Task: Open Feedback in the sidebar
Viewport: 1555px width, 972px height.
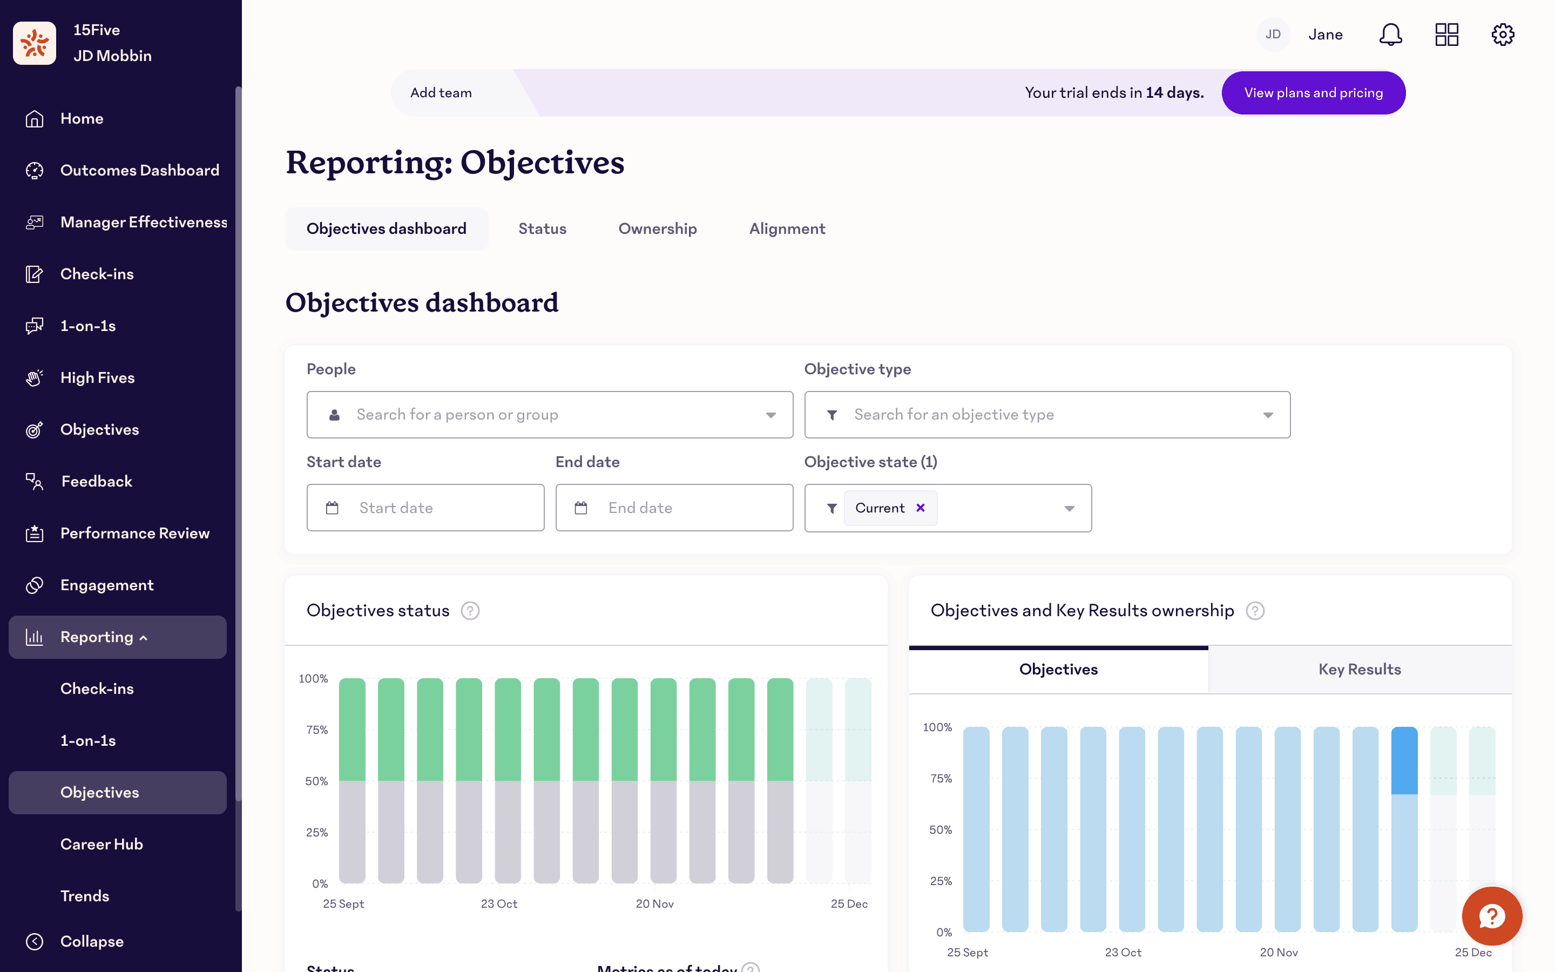Action: (118, 482)
